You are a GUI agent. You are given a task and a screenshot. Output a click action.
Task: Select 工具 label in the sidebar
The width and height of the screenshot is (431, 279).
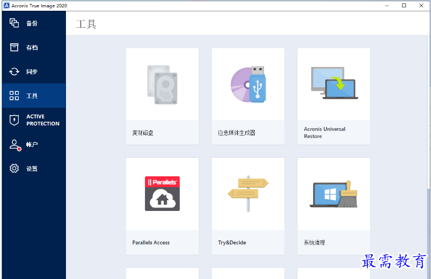click(x=32, y=96)
